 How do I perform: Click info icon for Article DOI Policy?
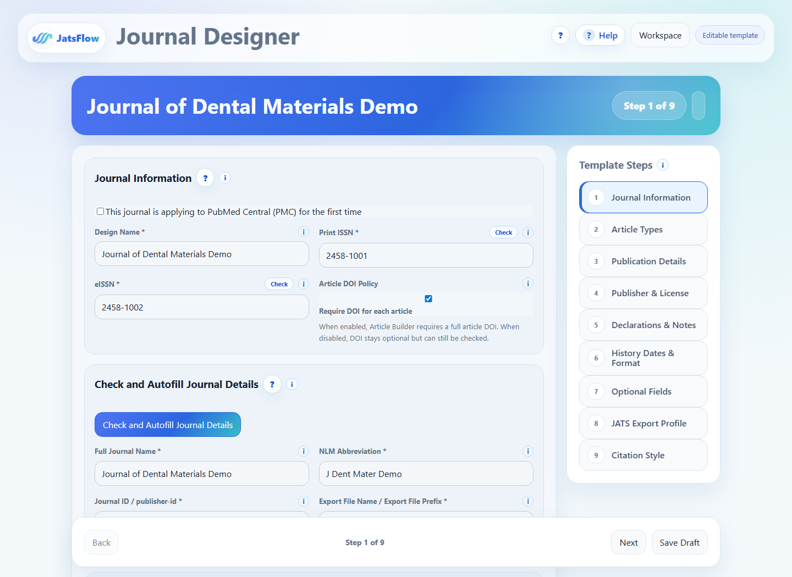tap(528, 284)
